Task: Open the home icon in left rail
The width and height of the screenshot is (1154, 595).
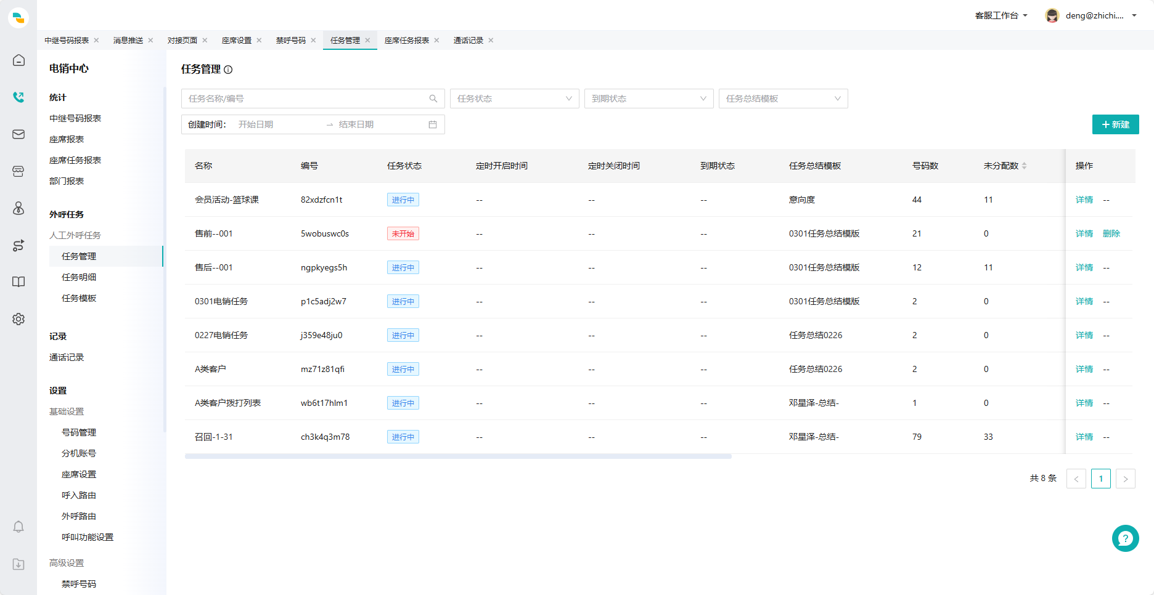Action: click(18, 60)
